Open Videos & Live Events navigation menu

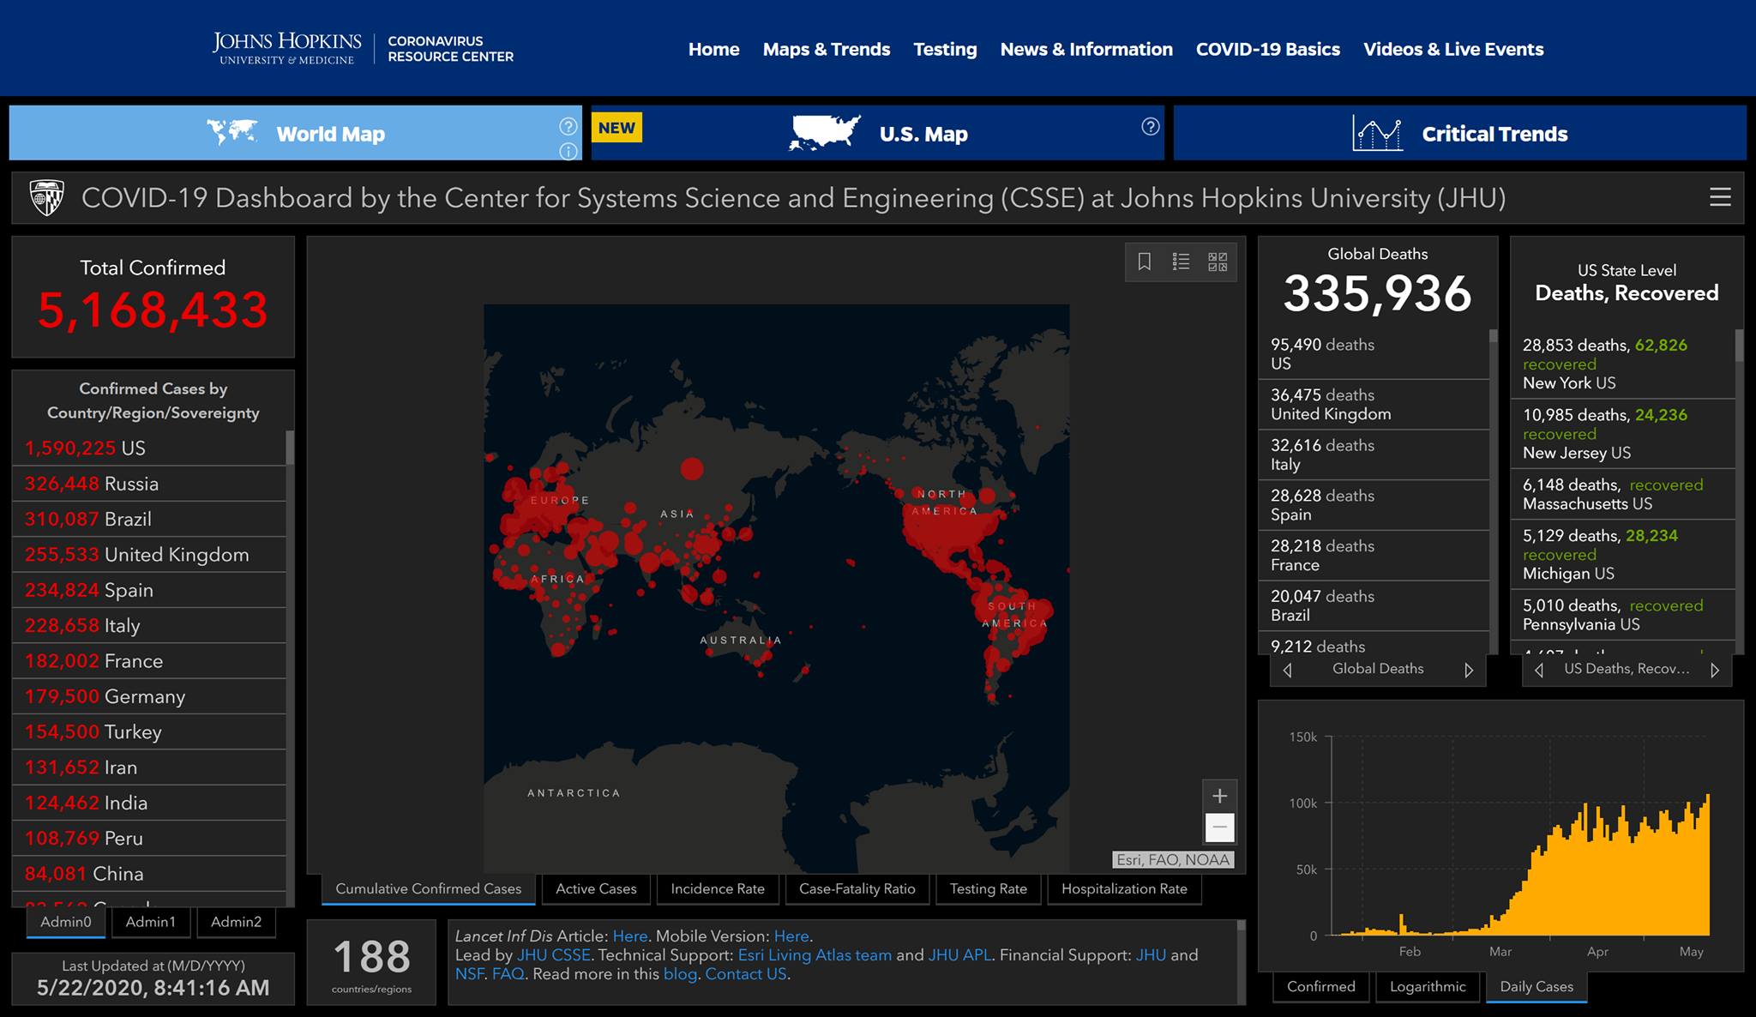coord(1453,50)
